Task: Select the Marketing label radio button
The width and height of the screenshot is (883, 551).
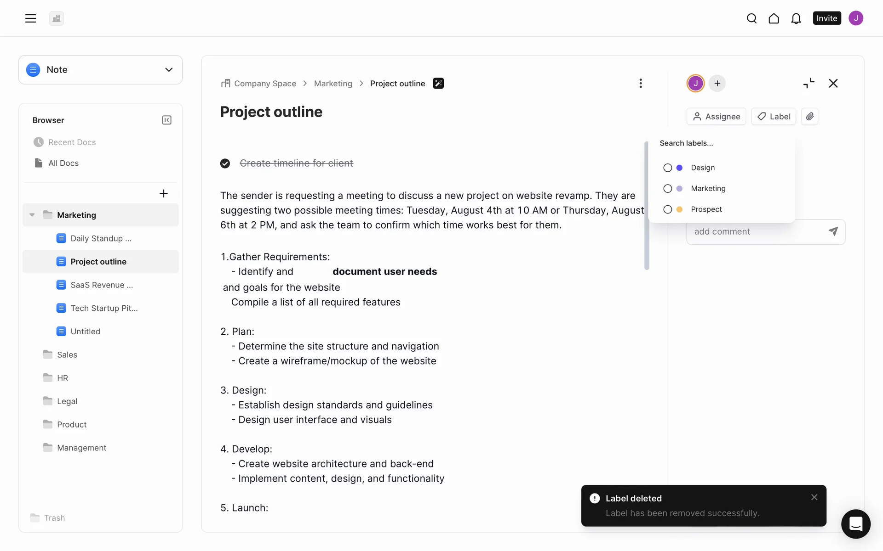Action: point(668,189)
